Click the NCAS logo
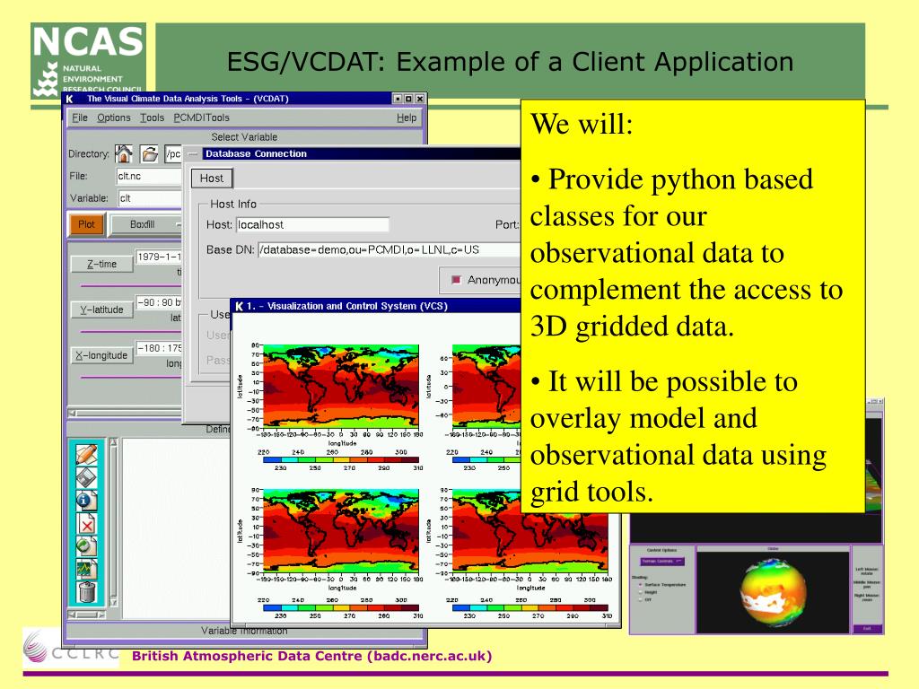The image size is (919, 689). 89,60
